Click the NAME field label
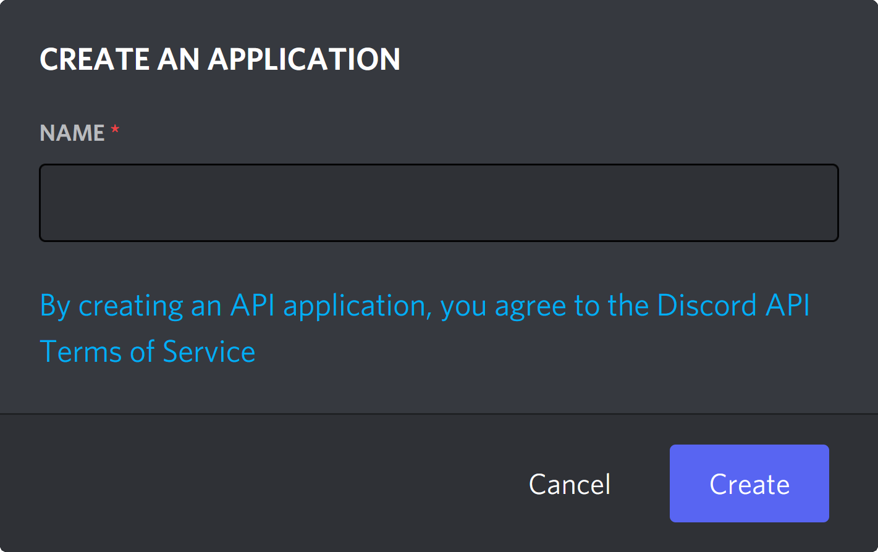Screen dimensions: 878x552 (72, 132)
